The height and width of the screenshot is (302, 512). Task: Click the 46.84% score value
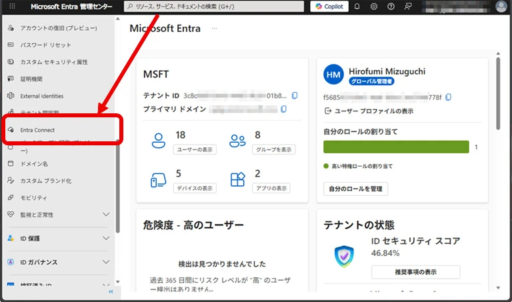tap(385, 253)
